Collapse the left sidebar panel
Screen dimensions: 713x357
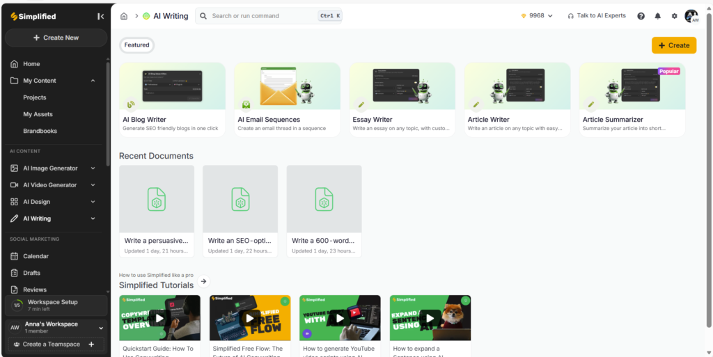coord(100,16)
